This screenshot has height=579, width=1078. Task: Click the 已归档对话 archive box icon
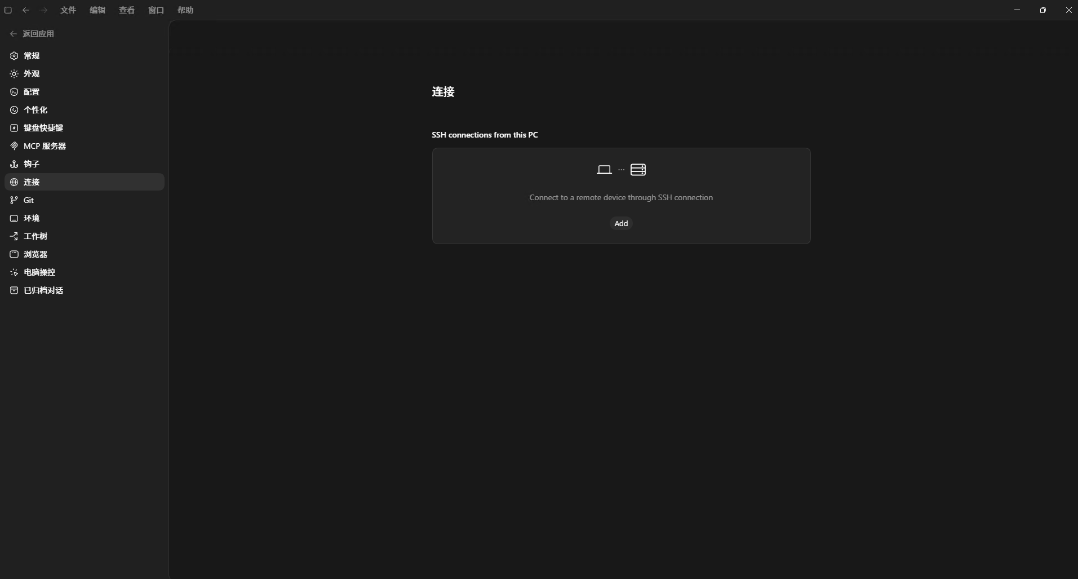(14, 290)
